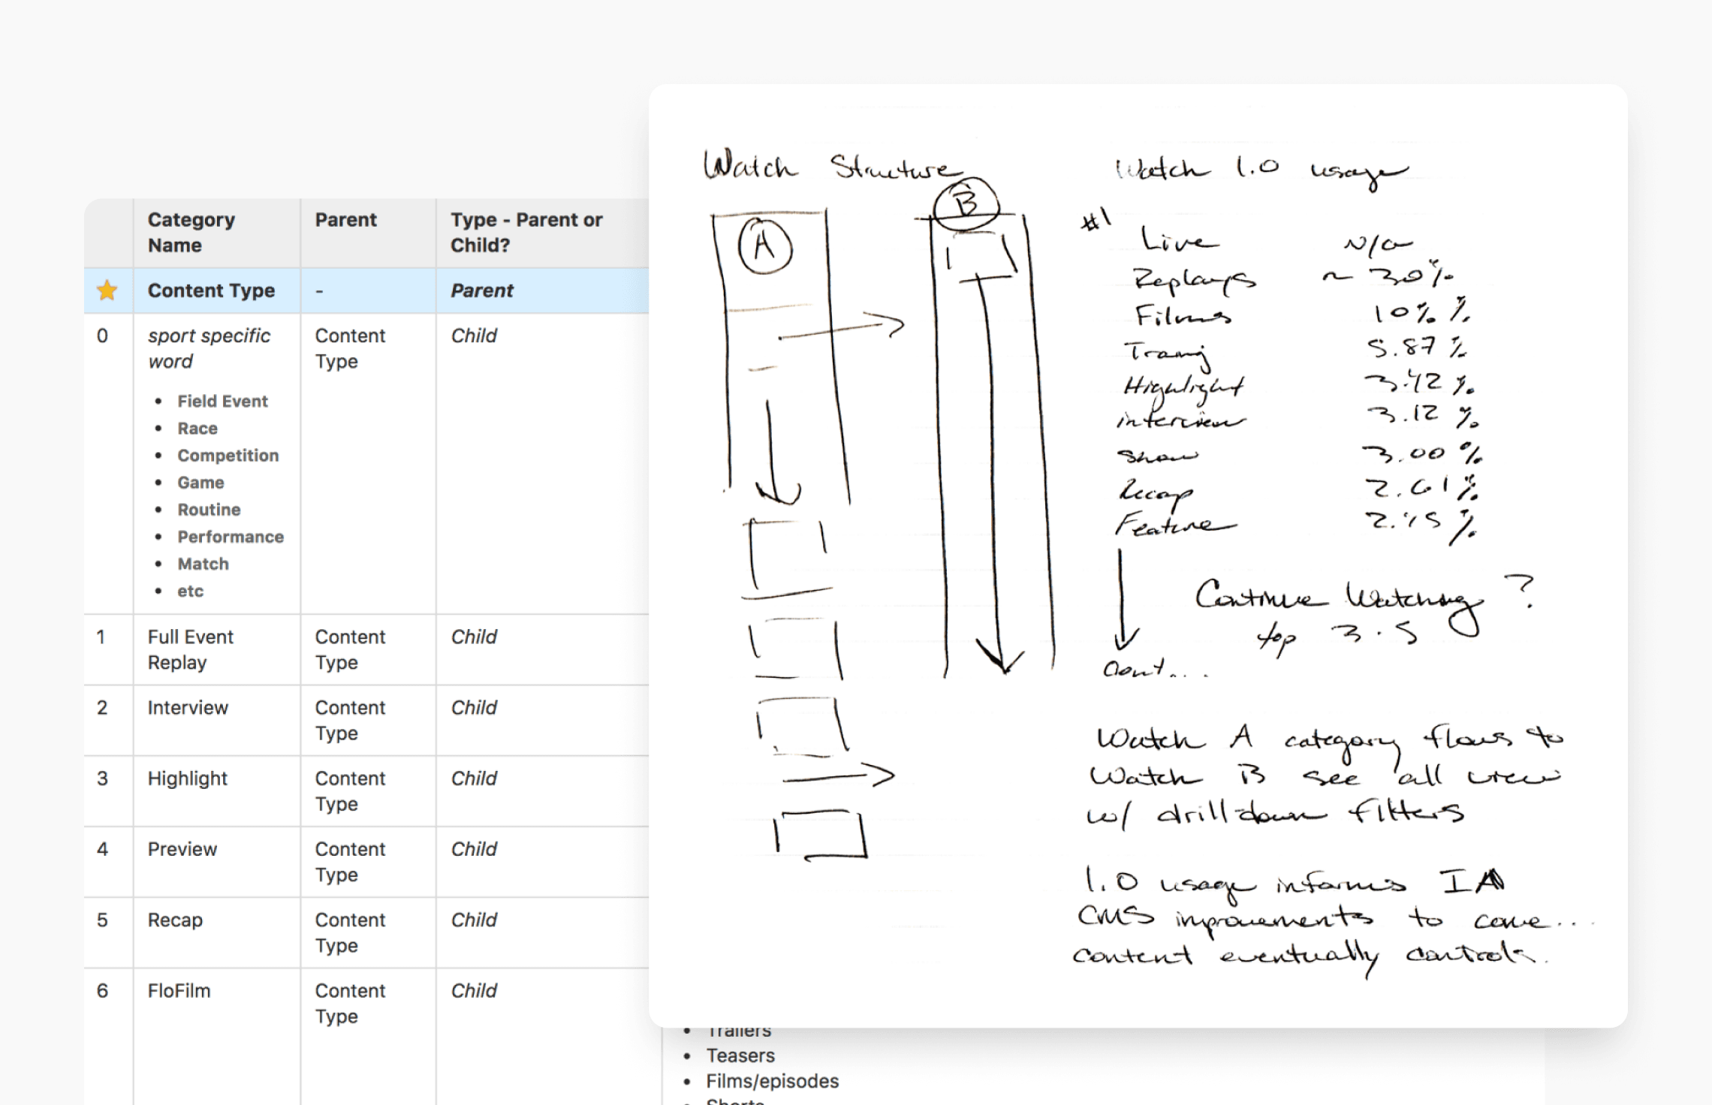The width and height of the screenshot is (1712, 1105).
Task: Select the Full Event Replay cell
Action: (x=191, y=649)
